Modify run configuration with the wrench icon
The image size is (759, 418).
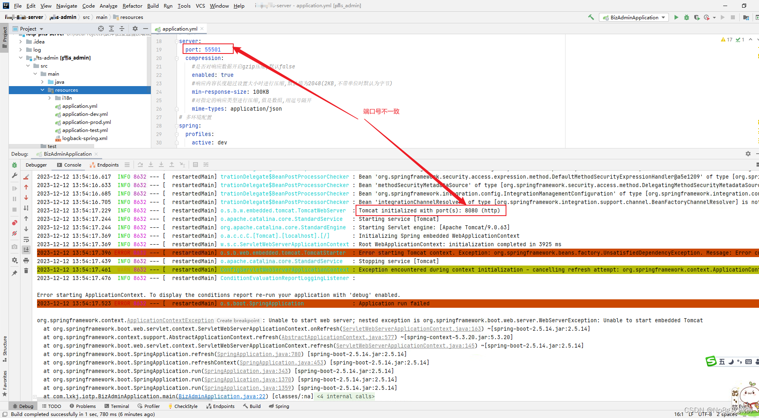pyautogui.click(x=14, y=175)
